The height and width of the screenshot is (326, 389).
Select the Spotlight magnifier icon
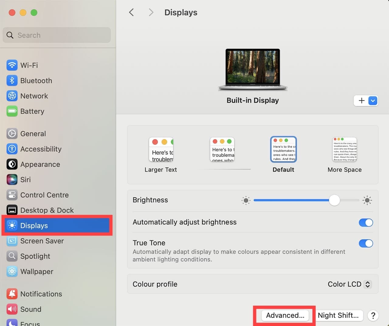coord(12,256)
